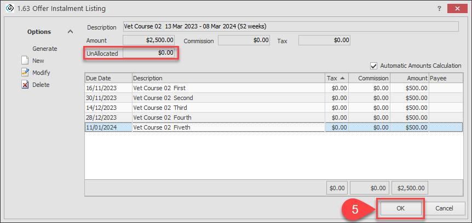Collapse the Options panel chevron
Image resolution: width=472 pixels, height=223 pixels.
[70, 32]
